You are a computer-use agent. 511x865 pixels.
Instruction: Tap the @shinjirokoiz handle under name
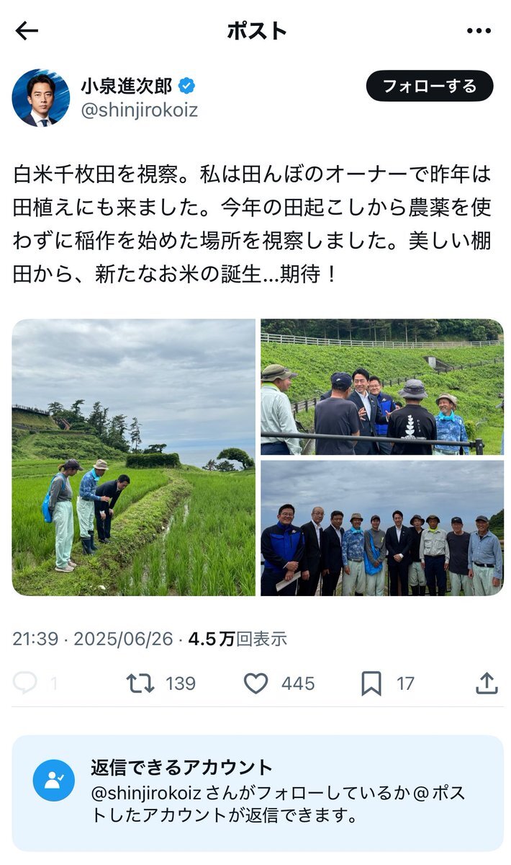coord(139,110)
